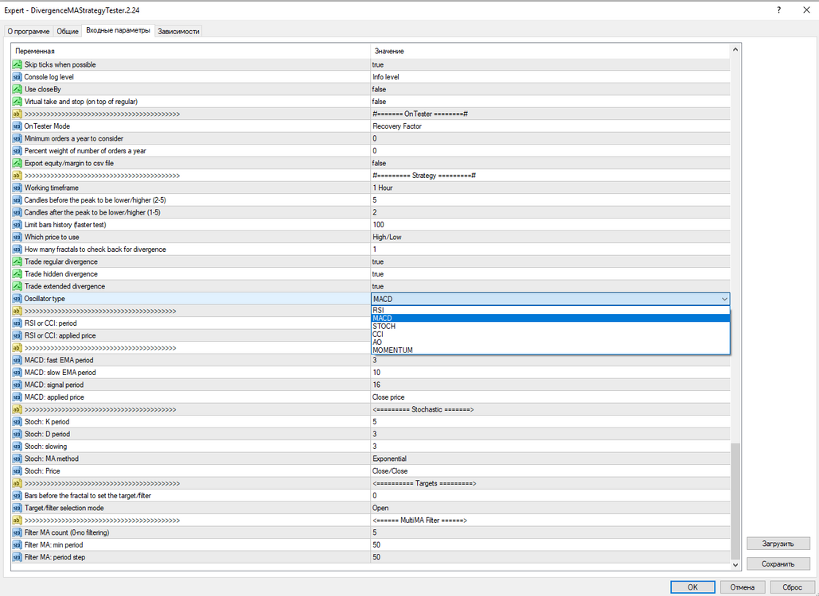Click the Recovery Factor value of OnTester Mode

397,126
